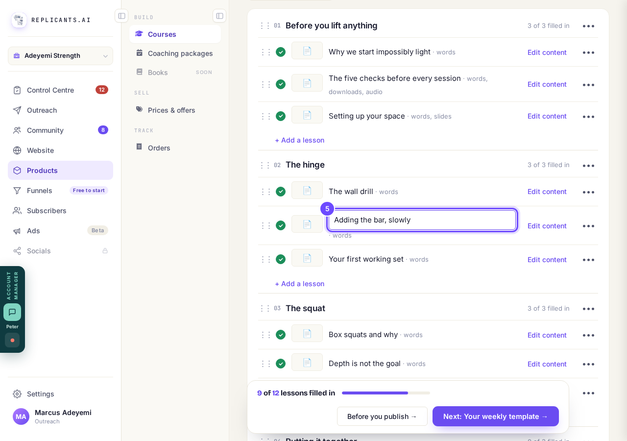Image resolution: width=627 pixels, height=441 pixels.
Task: Toggle the green check on Your first working set
Action: [x=281, y=259]
